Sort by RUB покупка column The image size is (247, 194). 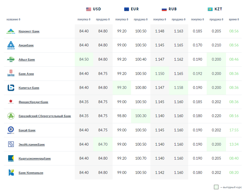click(160, 20)
